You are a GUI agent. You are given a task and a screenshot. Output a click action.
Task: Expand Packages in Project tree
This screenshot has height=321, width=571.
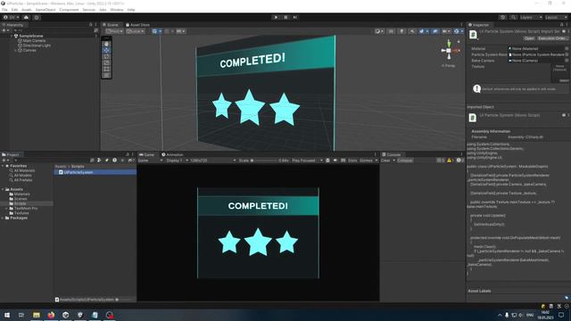point(3,218)
